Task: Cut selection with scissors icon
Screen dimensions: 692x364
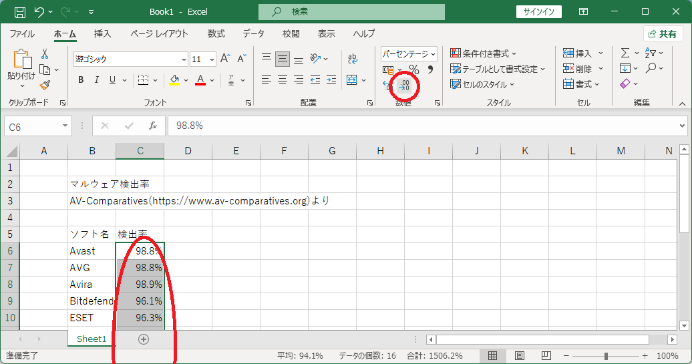Action: click(x=45, y=54)
